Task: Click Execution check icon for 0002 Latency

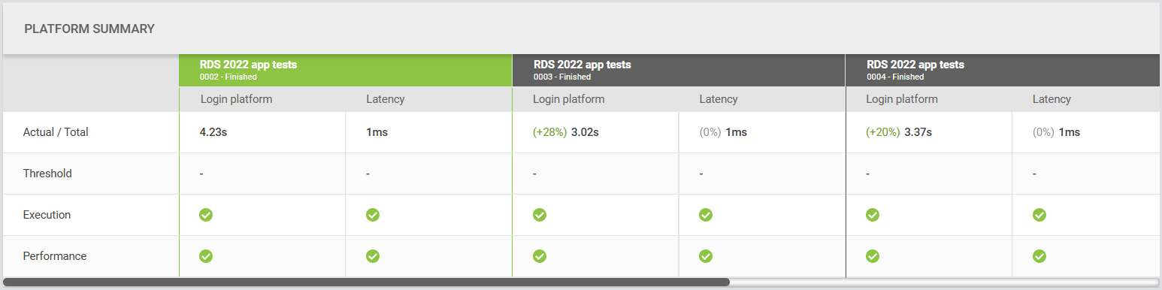Action: coord(372,215)
